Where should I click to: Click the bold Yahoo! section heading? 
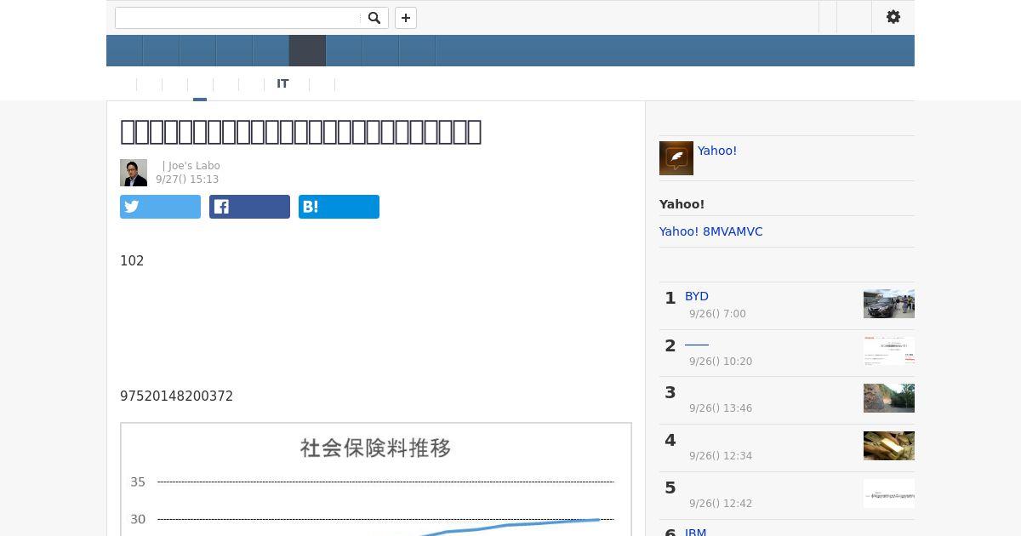[682, 204]
